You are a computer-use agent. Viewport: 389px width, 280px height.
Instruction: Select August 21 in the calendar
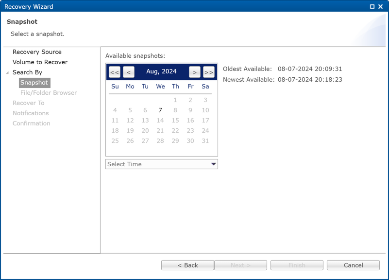[x=160, y=131]
